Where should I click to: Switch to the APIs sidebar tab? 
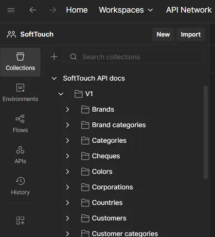point(20,155)
